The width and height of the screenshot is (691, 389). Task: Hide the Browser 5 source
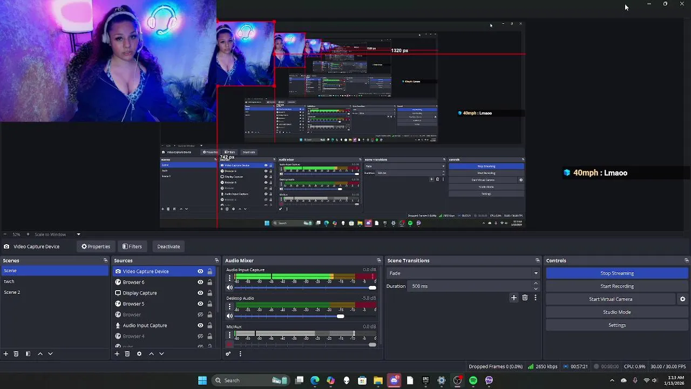(x=200, y=304)
